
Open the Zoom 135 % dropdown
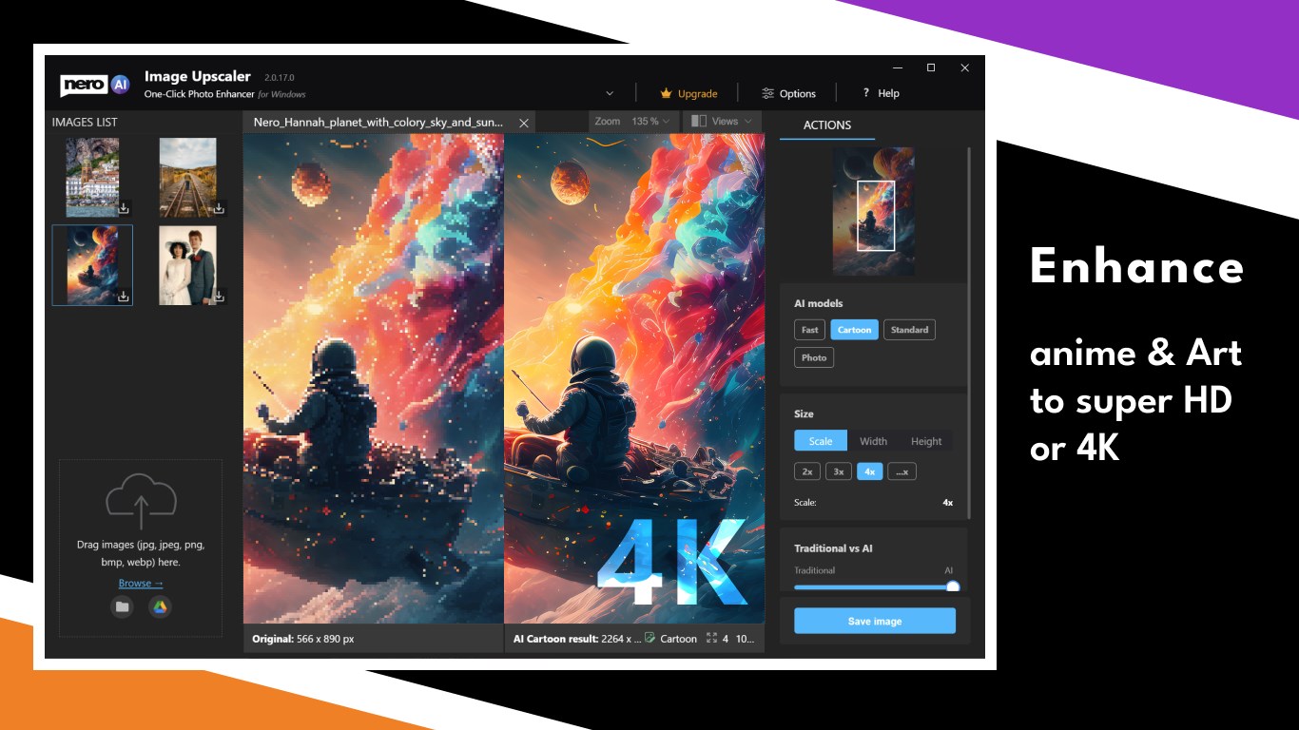633,121
